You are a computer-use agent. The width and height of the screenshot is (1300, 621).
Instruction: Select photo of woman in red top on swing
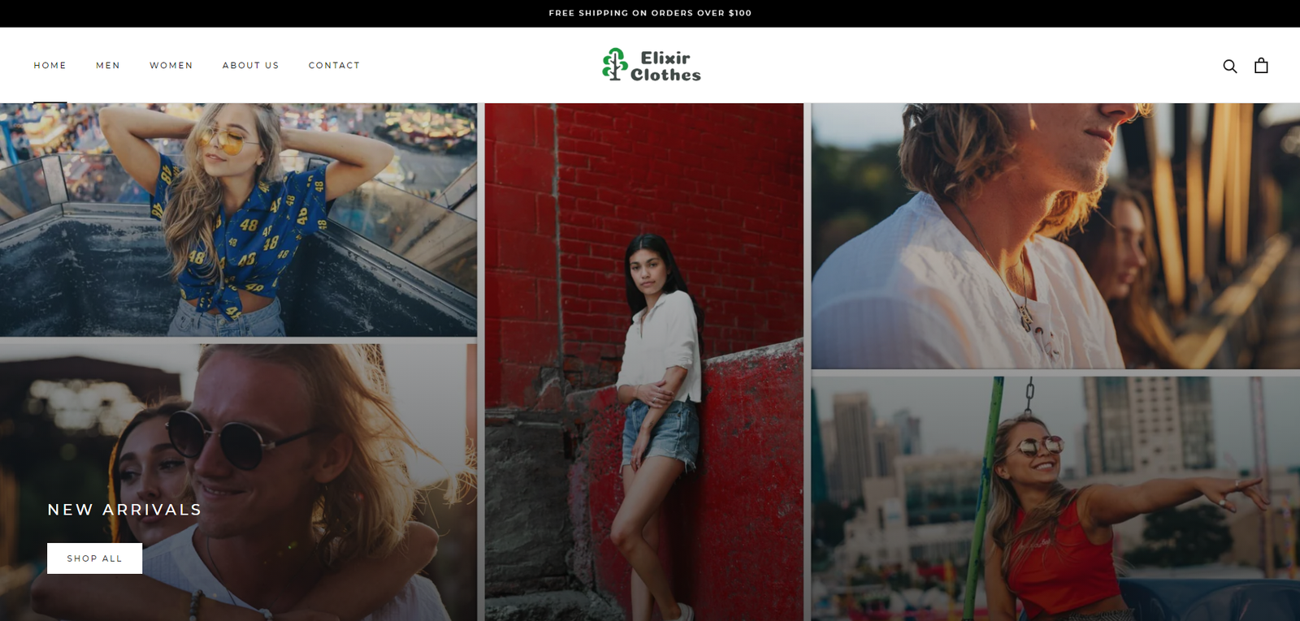coord(1055,497)
